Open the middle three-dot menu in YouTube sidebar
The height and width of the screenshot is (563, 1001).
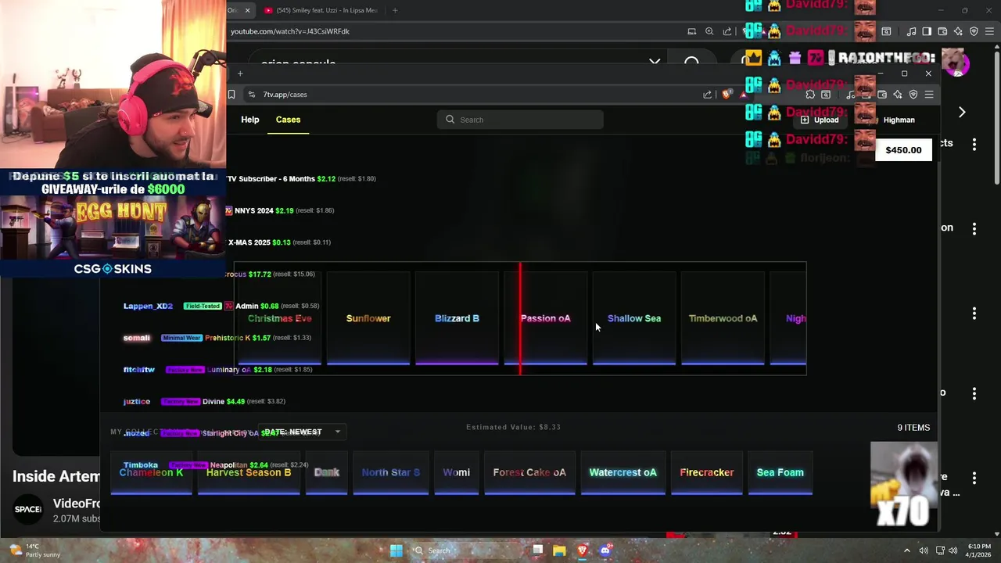974,314
